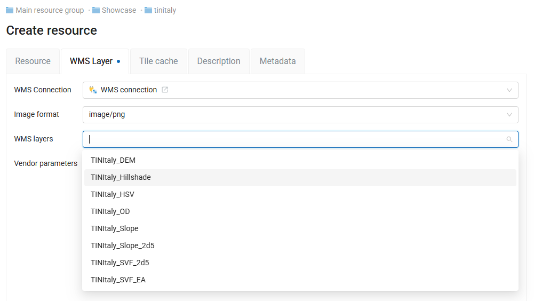Click the Main resource group folder icon
This screenshot has width=534, height=301.
[x=10, y=11]
